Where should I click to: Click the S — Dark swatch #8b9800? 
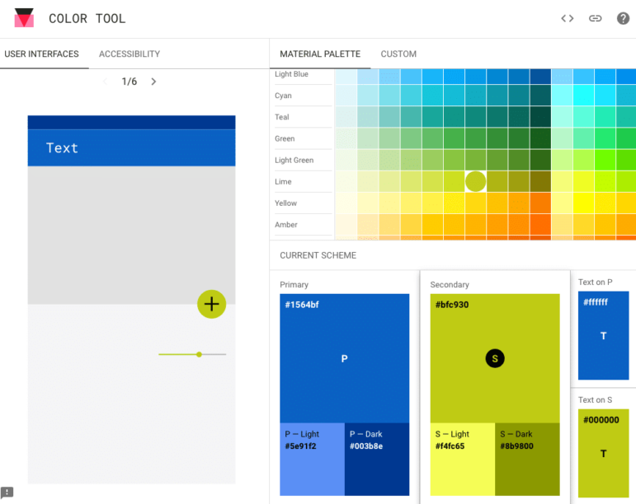527,459
